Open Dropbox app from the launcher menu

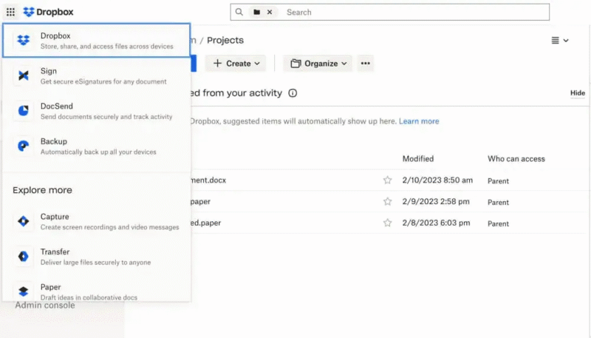click(97, 41)
